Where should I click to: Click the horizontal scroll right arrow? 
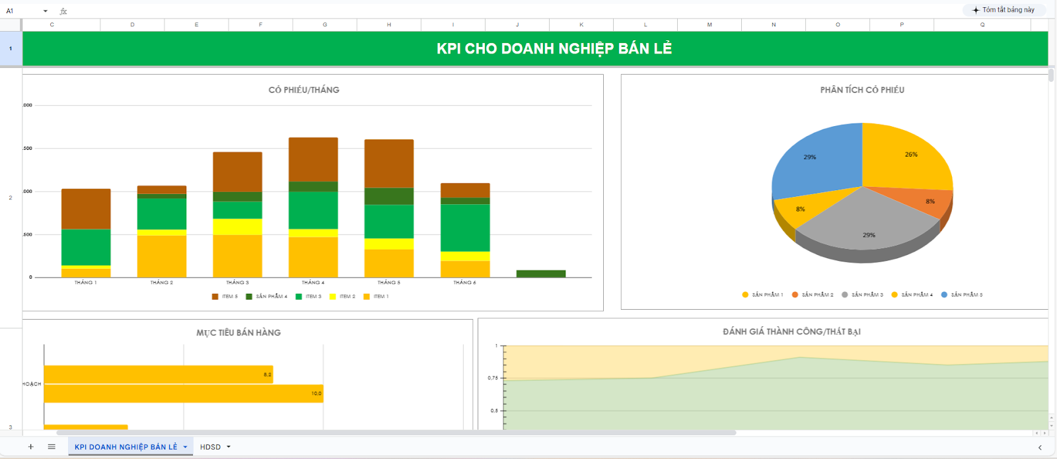(x=1044, y=433)
